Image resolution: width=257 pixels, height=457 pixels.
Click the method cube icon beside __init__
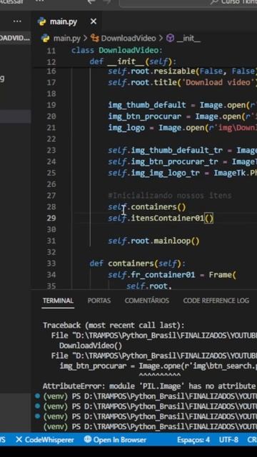(x=170, y=38)
